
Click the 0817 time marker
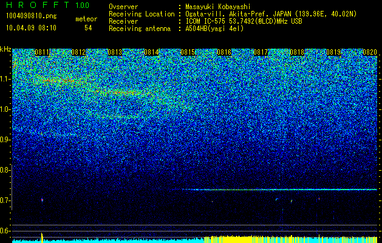coord(261,52)
